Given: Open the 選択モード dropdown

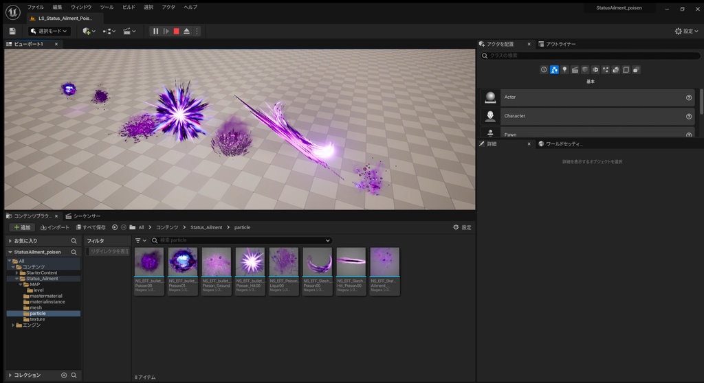Looking at the screenshot, I should click(49, 31).
